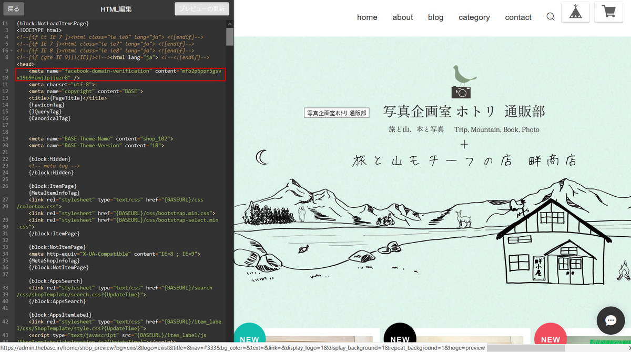
Task: Click the {FaviconTag} line
Action: click(x=47, y=105)
